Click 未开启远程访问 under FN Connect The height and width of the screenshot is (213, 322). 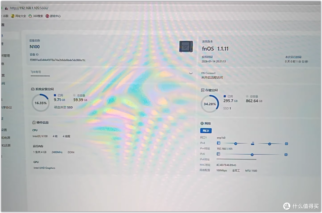212,77
